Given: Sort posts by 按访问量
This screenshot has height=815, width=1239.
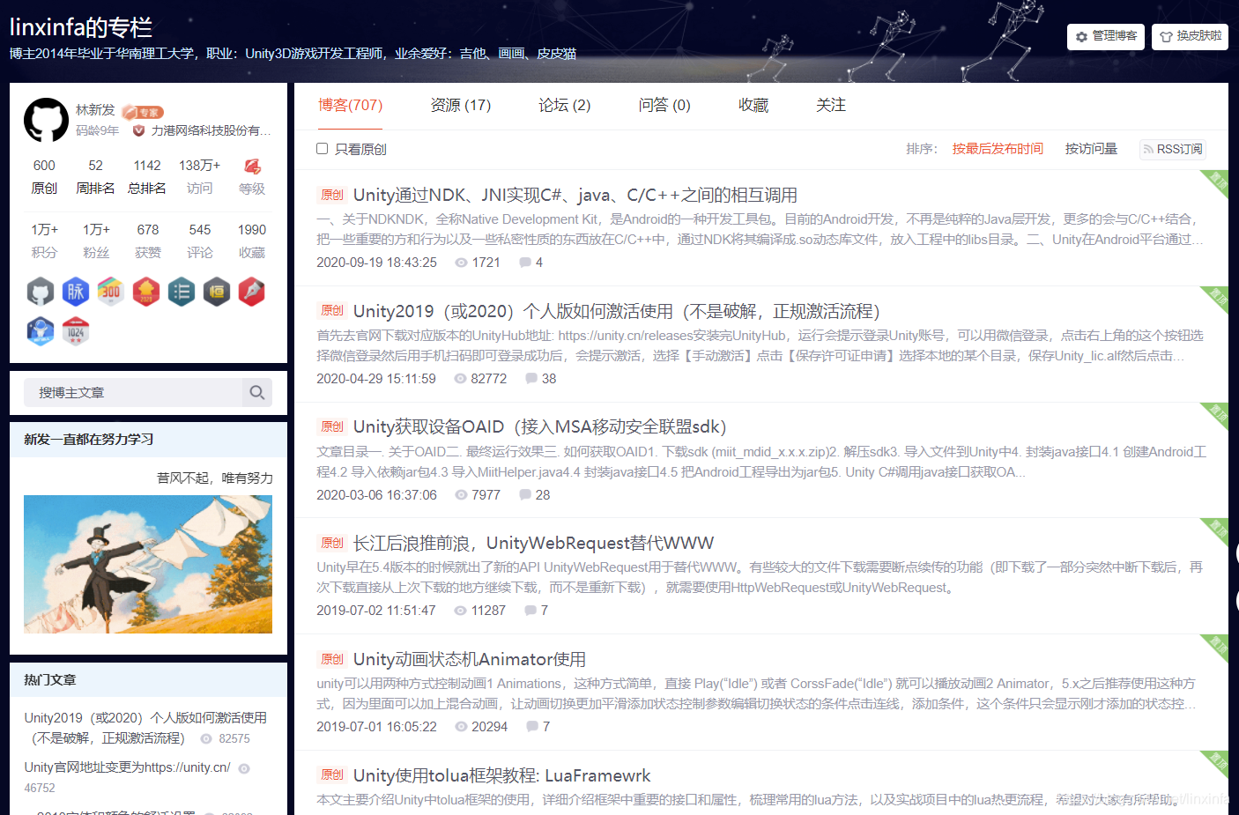Looking at the screenshot, I should tap(1091, 149).
